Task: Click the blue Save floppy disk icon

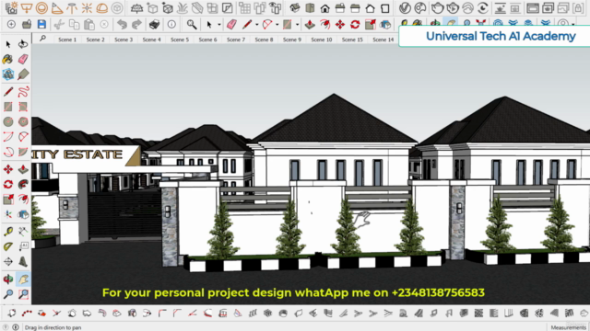Action: [x=41, y=25]
